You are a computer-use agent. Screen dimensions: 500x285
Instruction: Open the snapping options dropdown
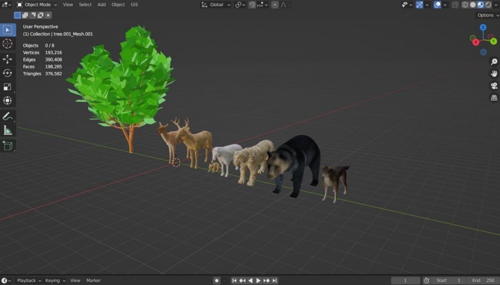tap(262, 5)
